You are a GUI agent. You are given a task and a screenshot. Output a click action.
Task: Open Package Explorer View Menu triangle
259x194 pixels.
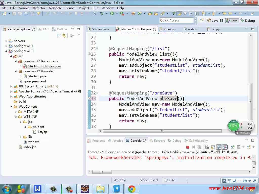(79, 35)
